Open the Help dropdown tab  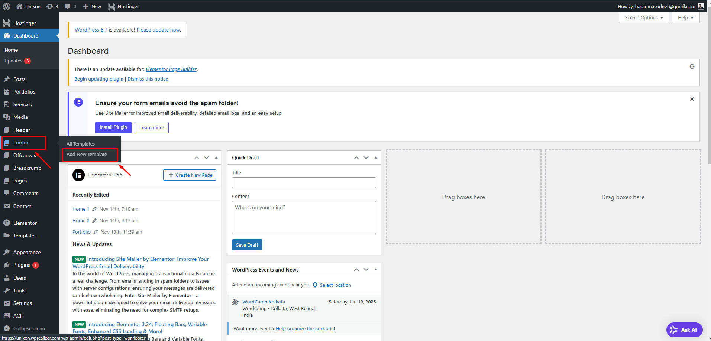coord(685,18)
